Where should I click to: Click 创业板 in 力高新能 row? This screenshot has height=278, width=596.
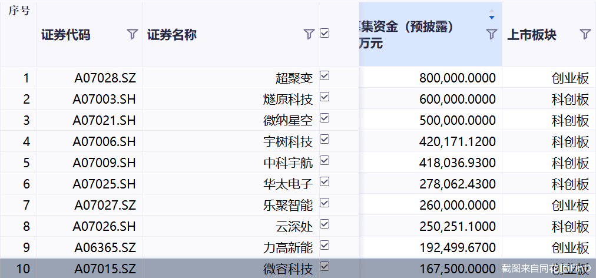570,248
